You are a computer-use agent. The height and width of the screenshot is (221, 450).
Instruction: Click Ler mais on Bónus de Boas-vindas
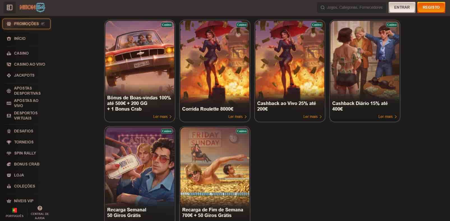162,117
